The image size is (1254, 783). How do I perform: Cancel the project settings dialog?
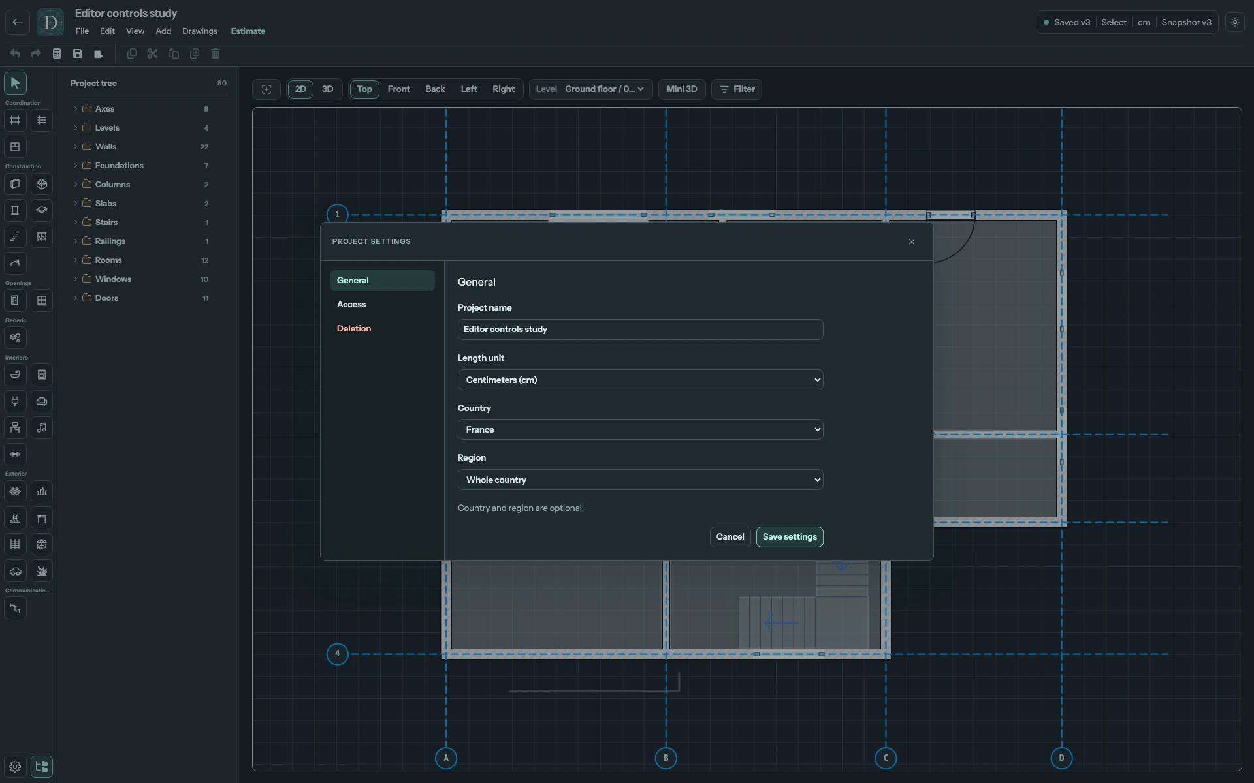[x=730, y=537]
